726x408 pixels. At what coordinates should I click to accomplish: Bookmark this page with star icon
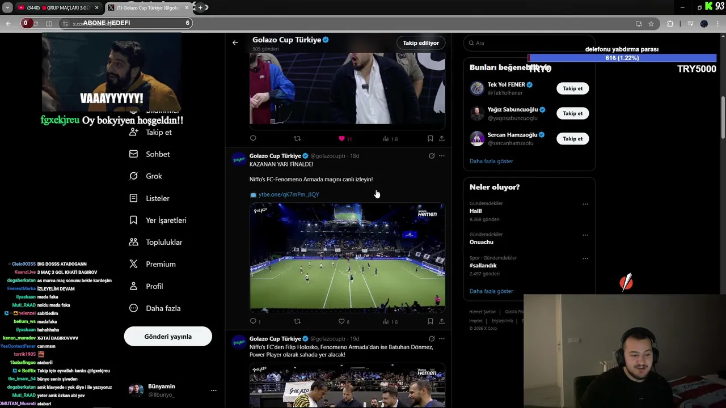(x=651, y=23)
